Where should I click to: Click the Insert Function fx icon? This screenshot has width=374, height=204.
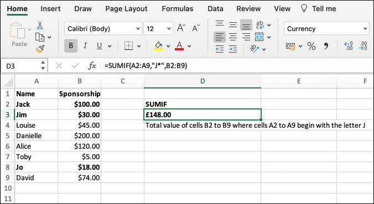coord(92,66)
